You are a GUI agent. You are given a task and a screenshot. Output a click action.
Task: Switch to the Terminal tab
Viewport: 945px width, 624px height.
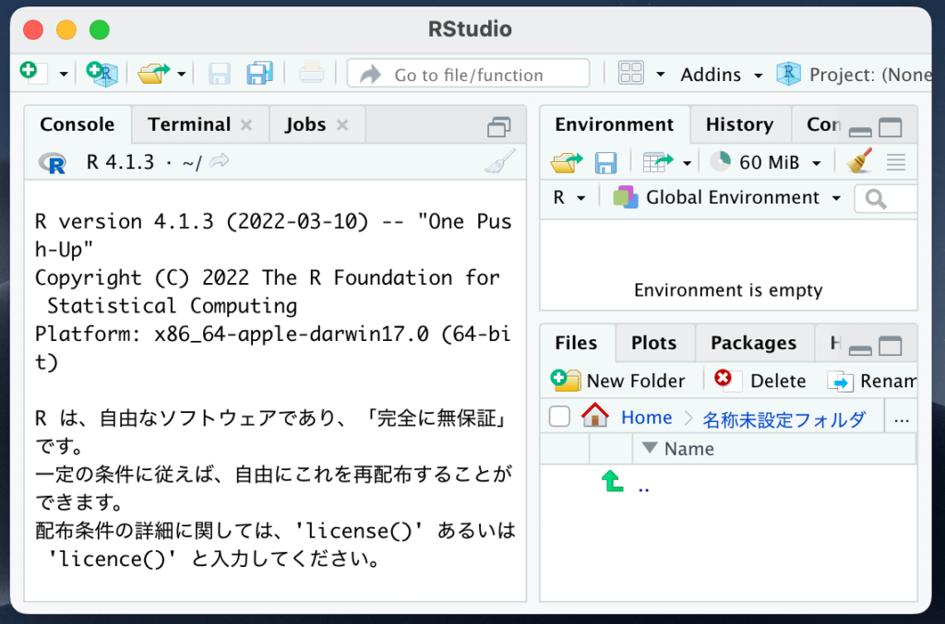[189, 124]
